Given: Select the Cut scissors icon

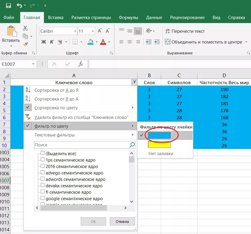Looking at the screenshot, I should point(25,28).
